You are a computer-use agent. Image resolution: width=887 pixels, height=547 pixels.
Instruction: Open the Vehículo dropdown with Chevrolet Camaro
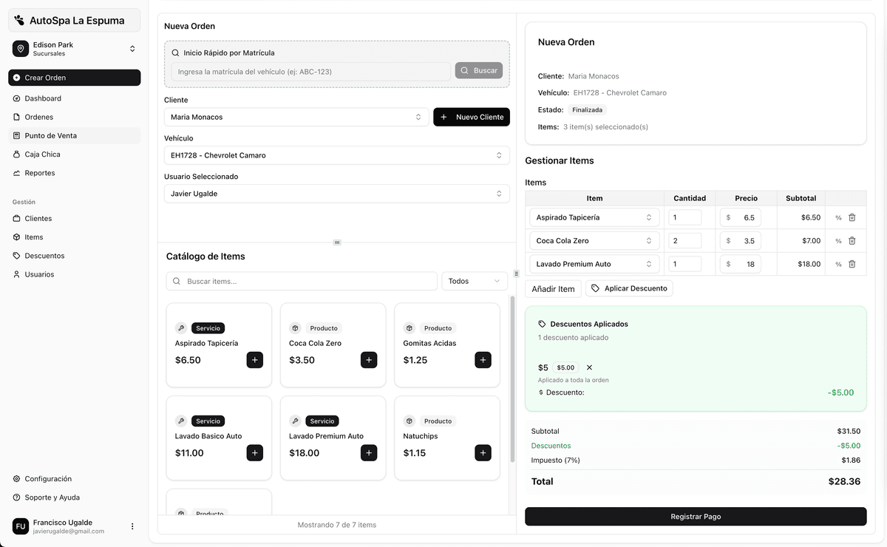click(336, 155)
